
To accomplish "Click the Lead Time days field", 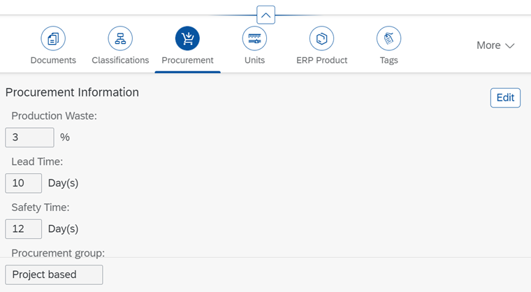I will (23, 183).
